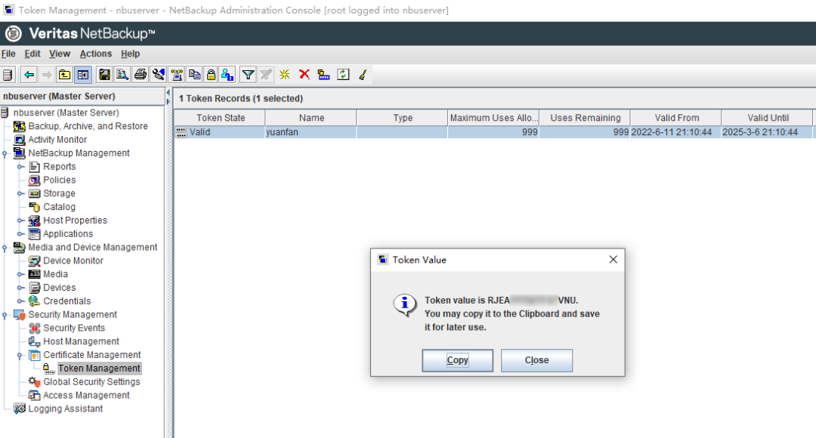This screenshot has height=438, width=816.
Task: Select Policies in the tree
Action: tap(60, 180)
